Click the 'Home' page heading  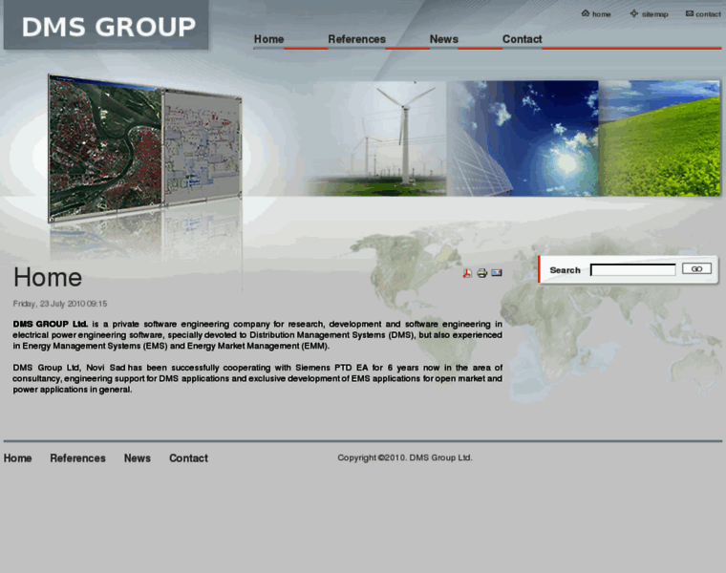48,277
